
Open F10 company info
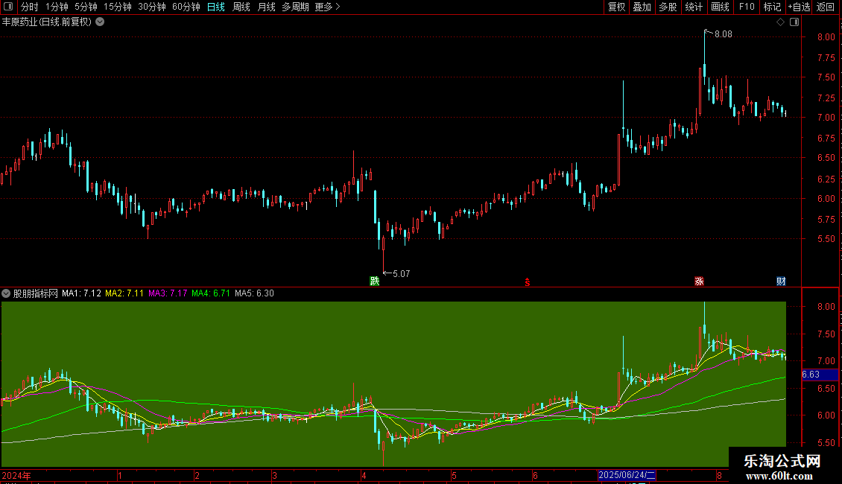747,7
